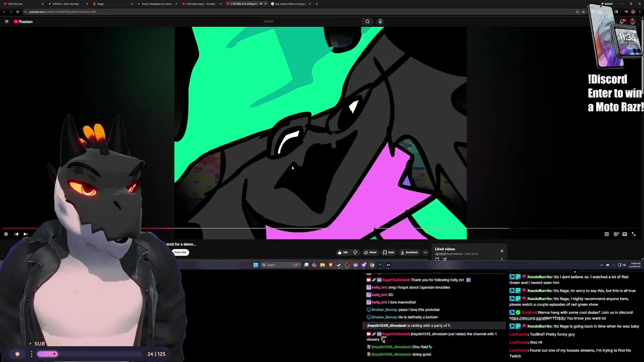Click the YouTube Premium logo

click(23, 22)
